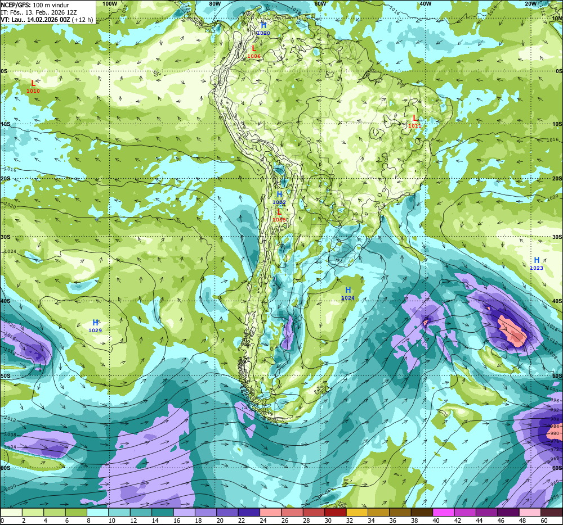
Task: Select the magenta legend swatch for 40-42
Action: click(x=444, y=512)
